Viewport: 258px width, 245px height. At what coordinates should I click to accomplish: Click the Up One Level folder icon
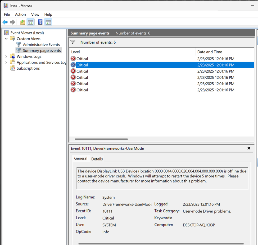(22, 22)
